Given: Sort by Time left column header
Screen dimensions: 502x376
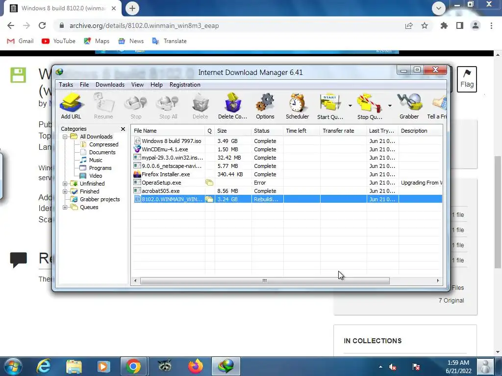Looking at the screenshot, I should click(301, 131).
